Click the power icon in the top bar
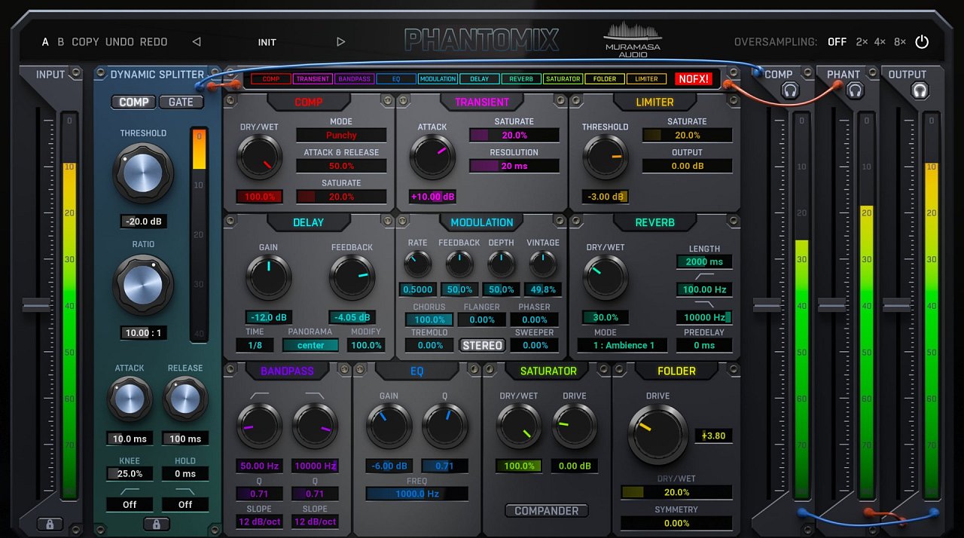The height and width of the screenshot is (538, 964). (x=922, y=42)
